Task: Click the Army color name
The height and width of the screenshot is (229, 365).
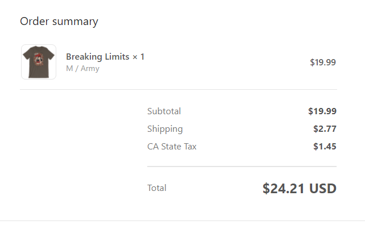Action: click(x=90, y=69)
